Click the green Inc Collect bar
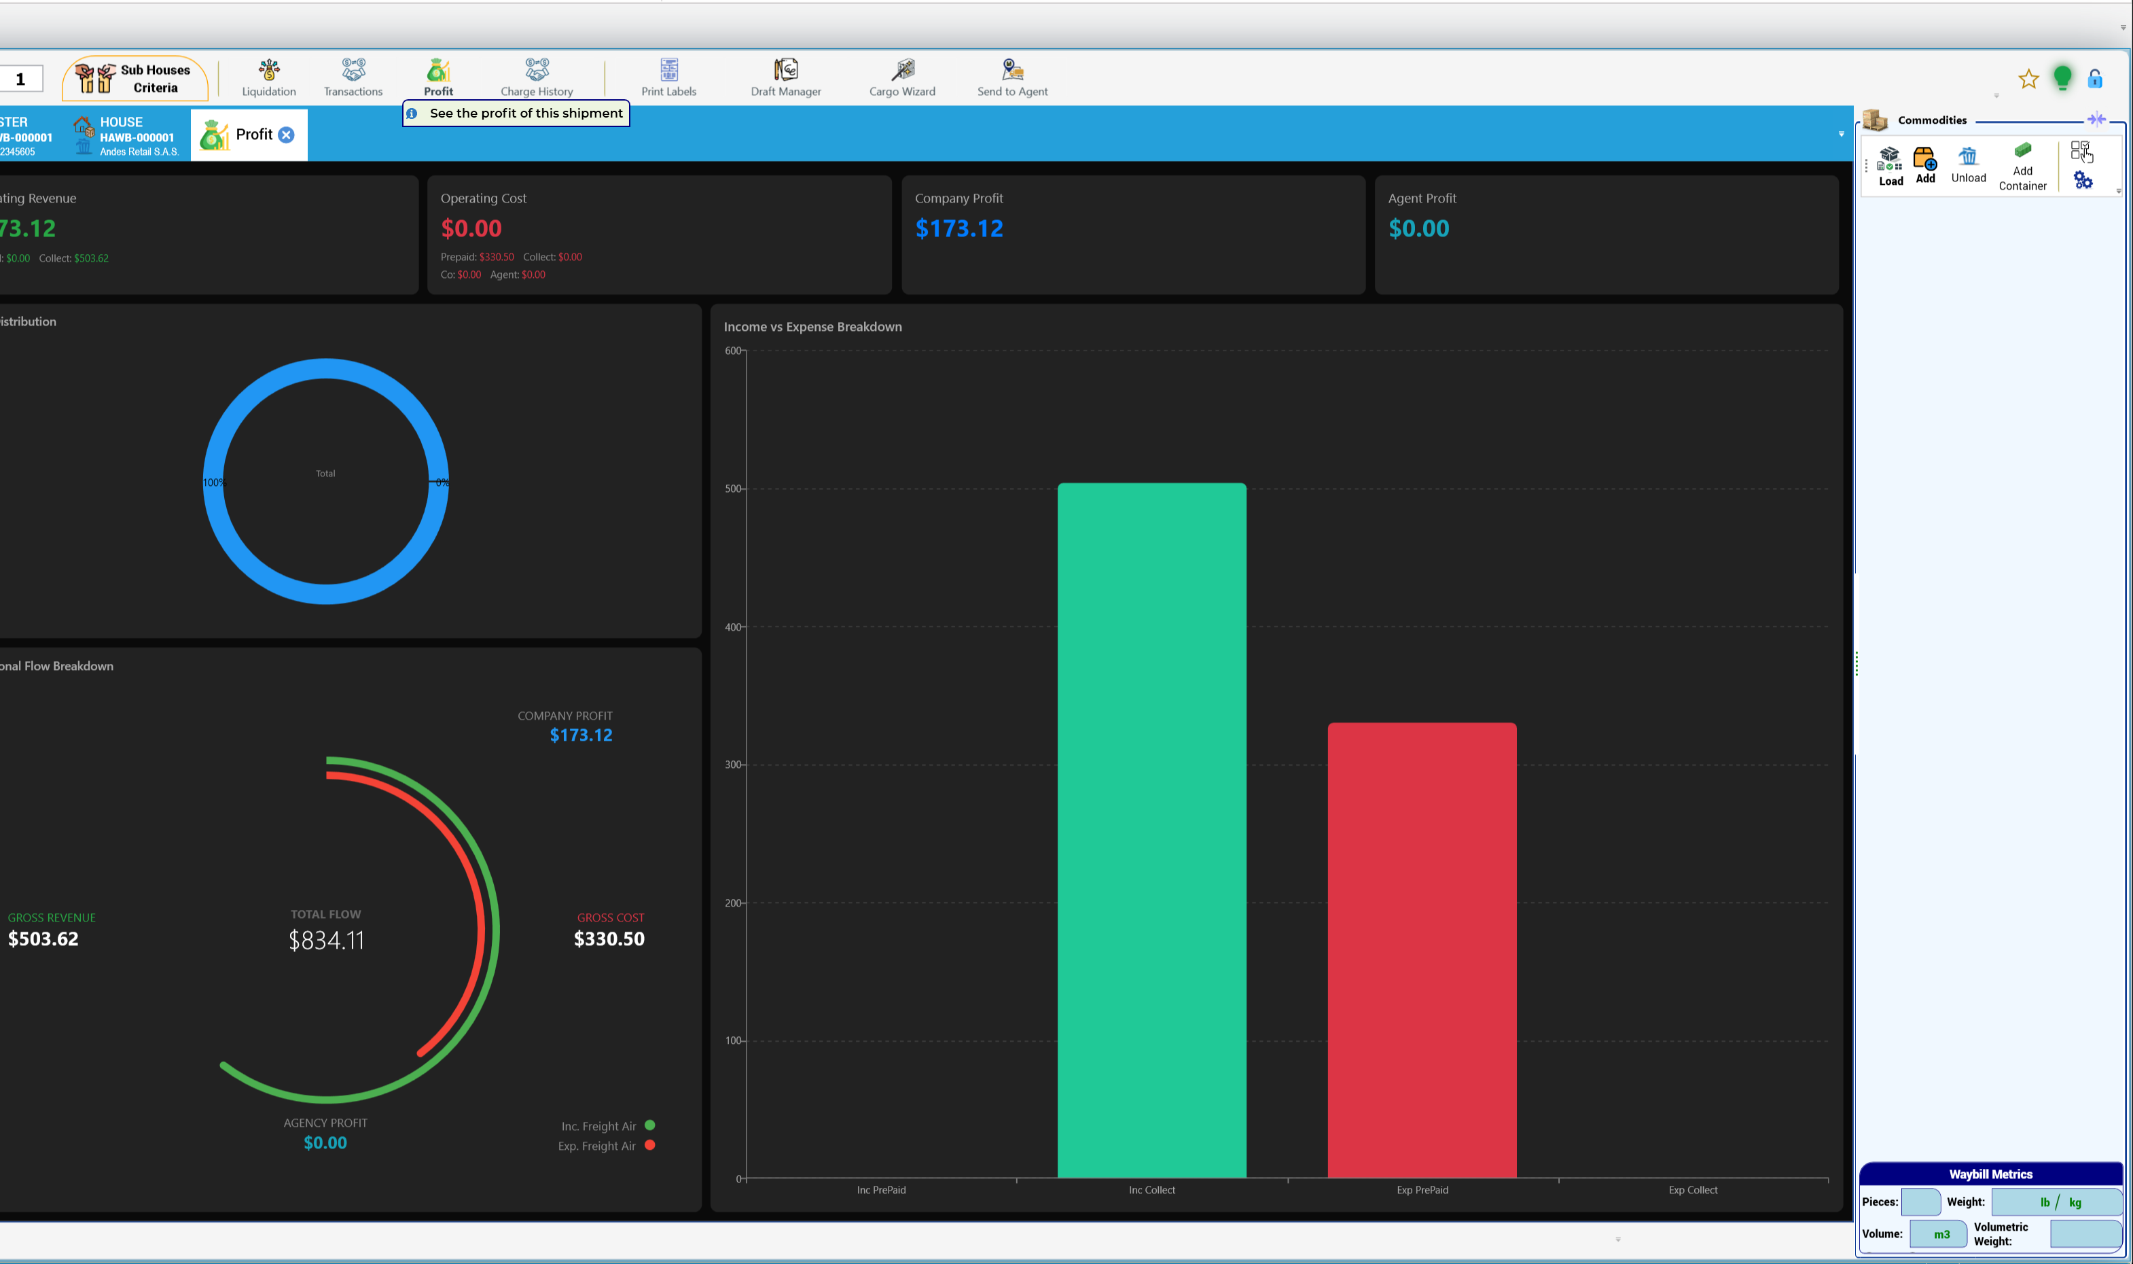 click(x=1151, y=830)
